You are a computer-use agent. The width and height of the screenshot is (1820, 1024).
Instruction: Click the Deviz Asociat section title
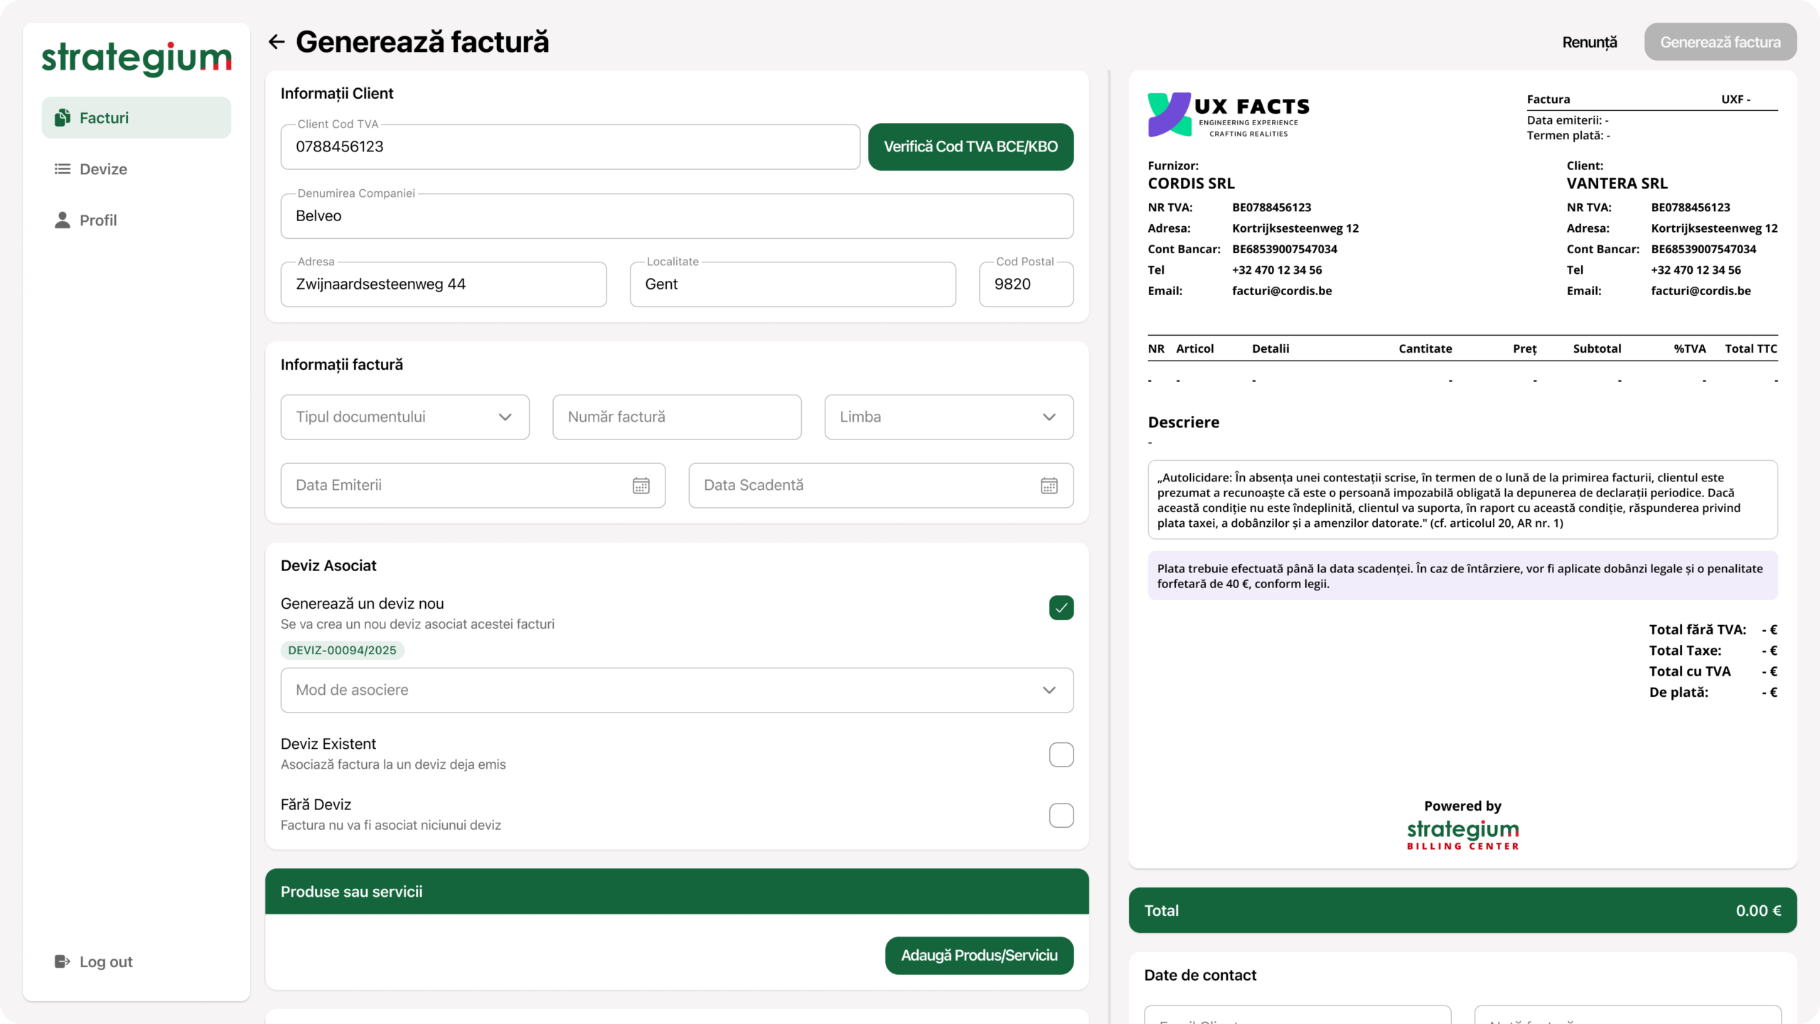(x=328, y=566)
